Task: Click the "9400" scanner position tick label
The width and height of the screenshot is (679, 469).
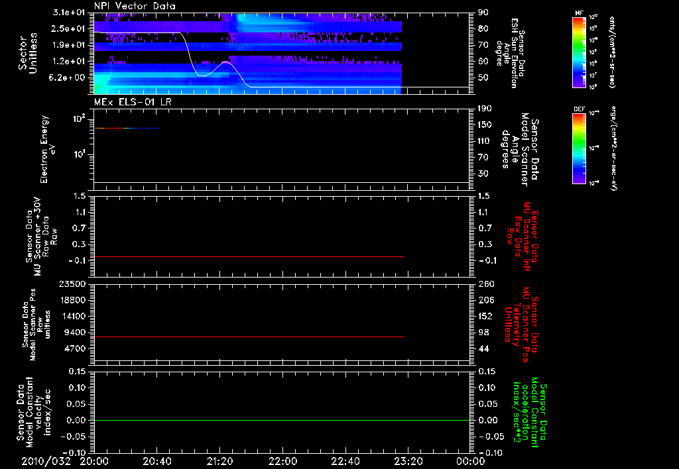Action: 75,333
